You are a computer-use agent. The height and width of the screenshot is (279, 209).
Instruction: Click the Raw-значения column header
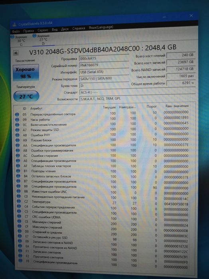[177, 106]
